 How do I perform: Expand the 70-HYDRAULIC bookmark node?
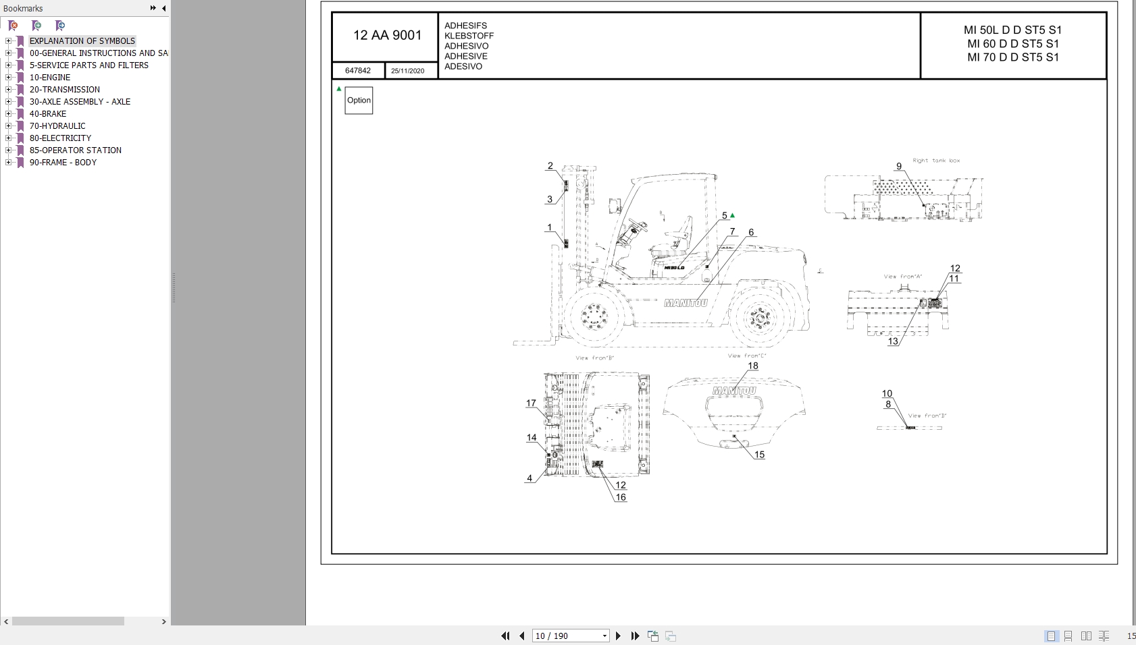coord(8,126)
